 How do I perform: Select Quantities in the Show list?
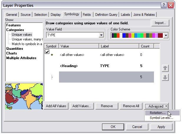[15, 49]
